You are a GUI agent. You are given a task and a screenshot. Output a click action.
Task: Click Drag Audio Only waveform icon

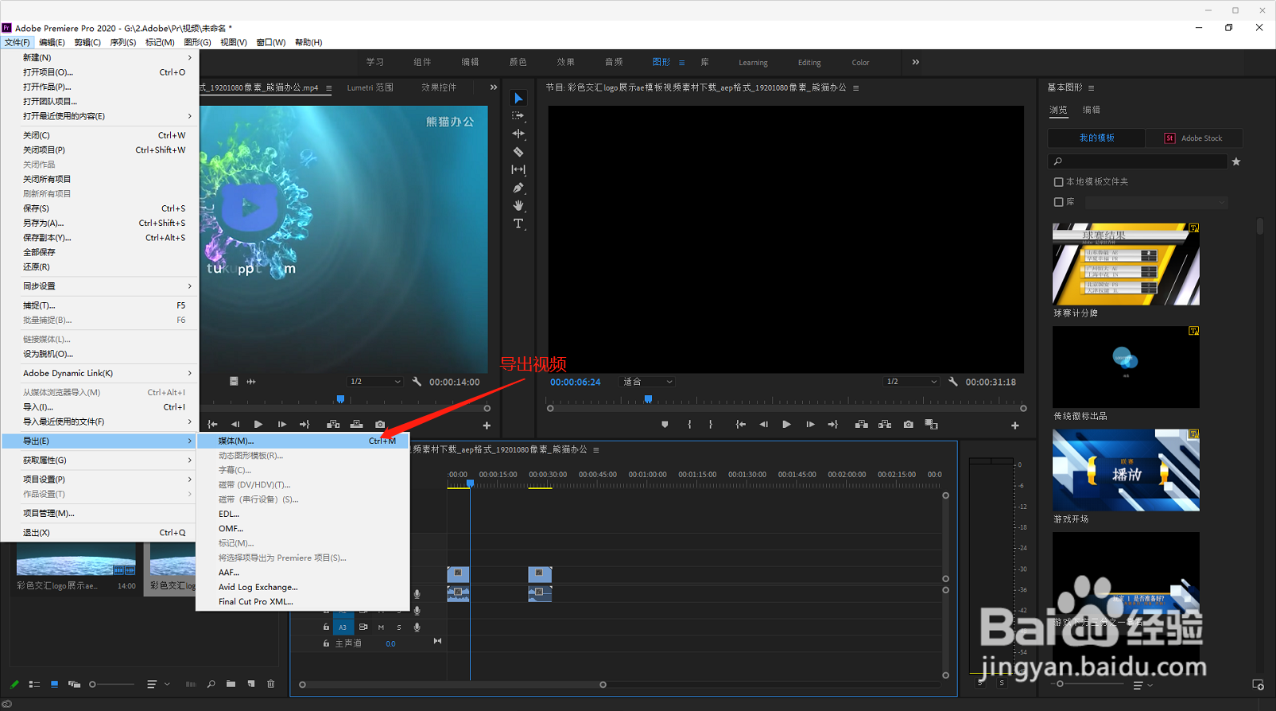point(251,382)
